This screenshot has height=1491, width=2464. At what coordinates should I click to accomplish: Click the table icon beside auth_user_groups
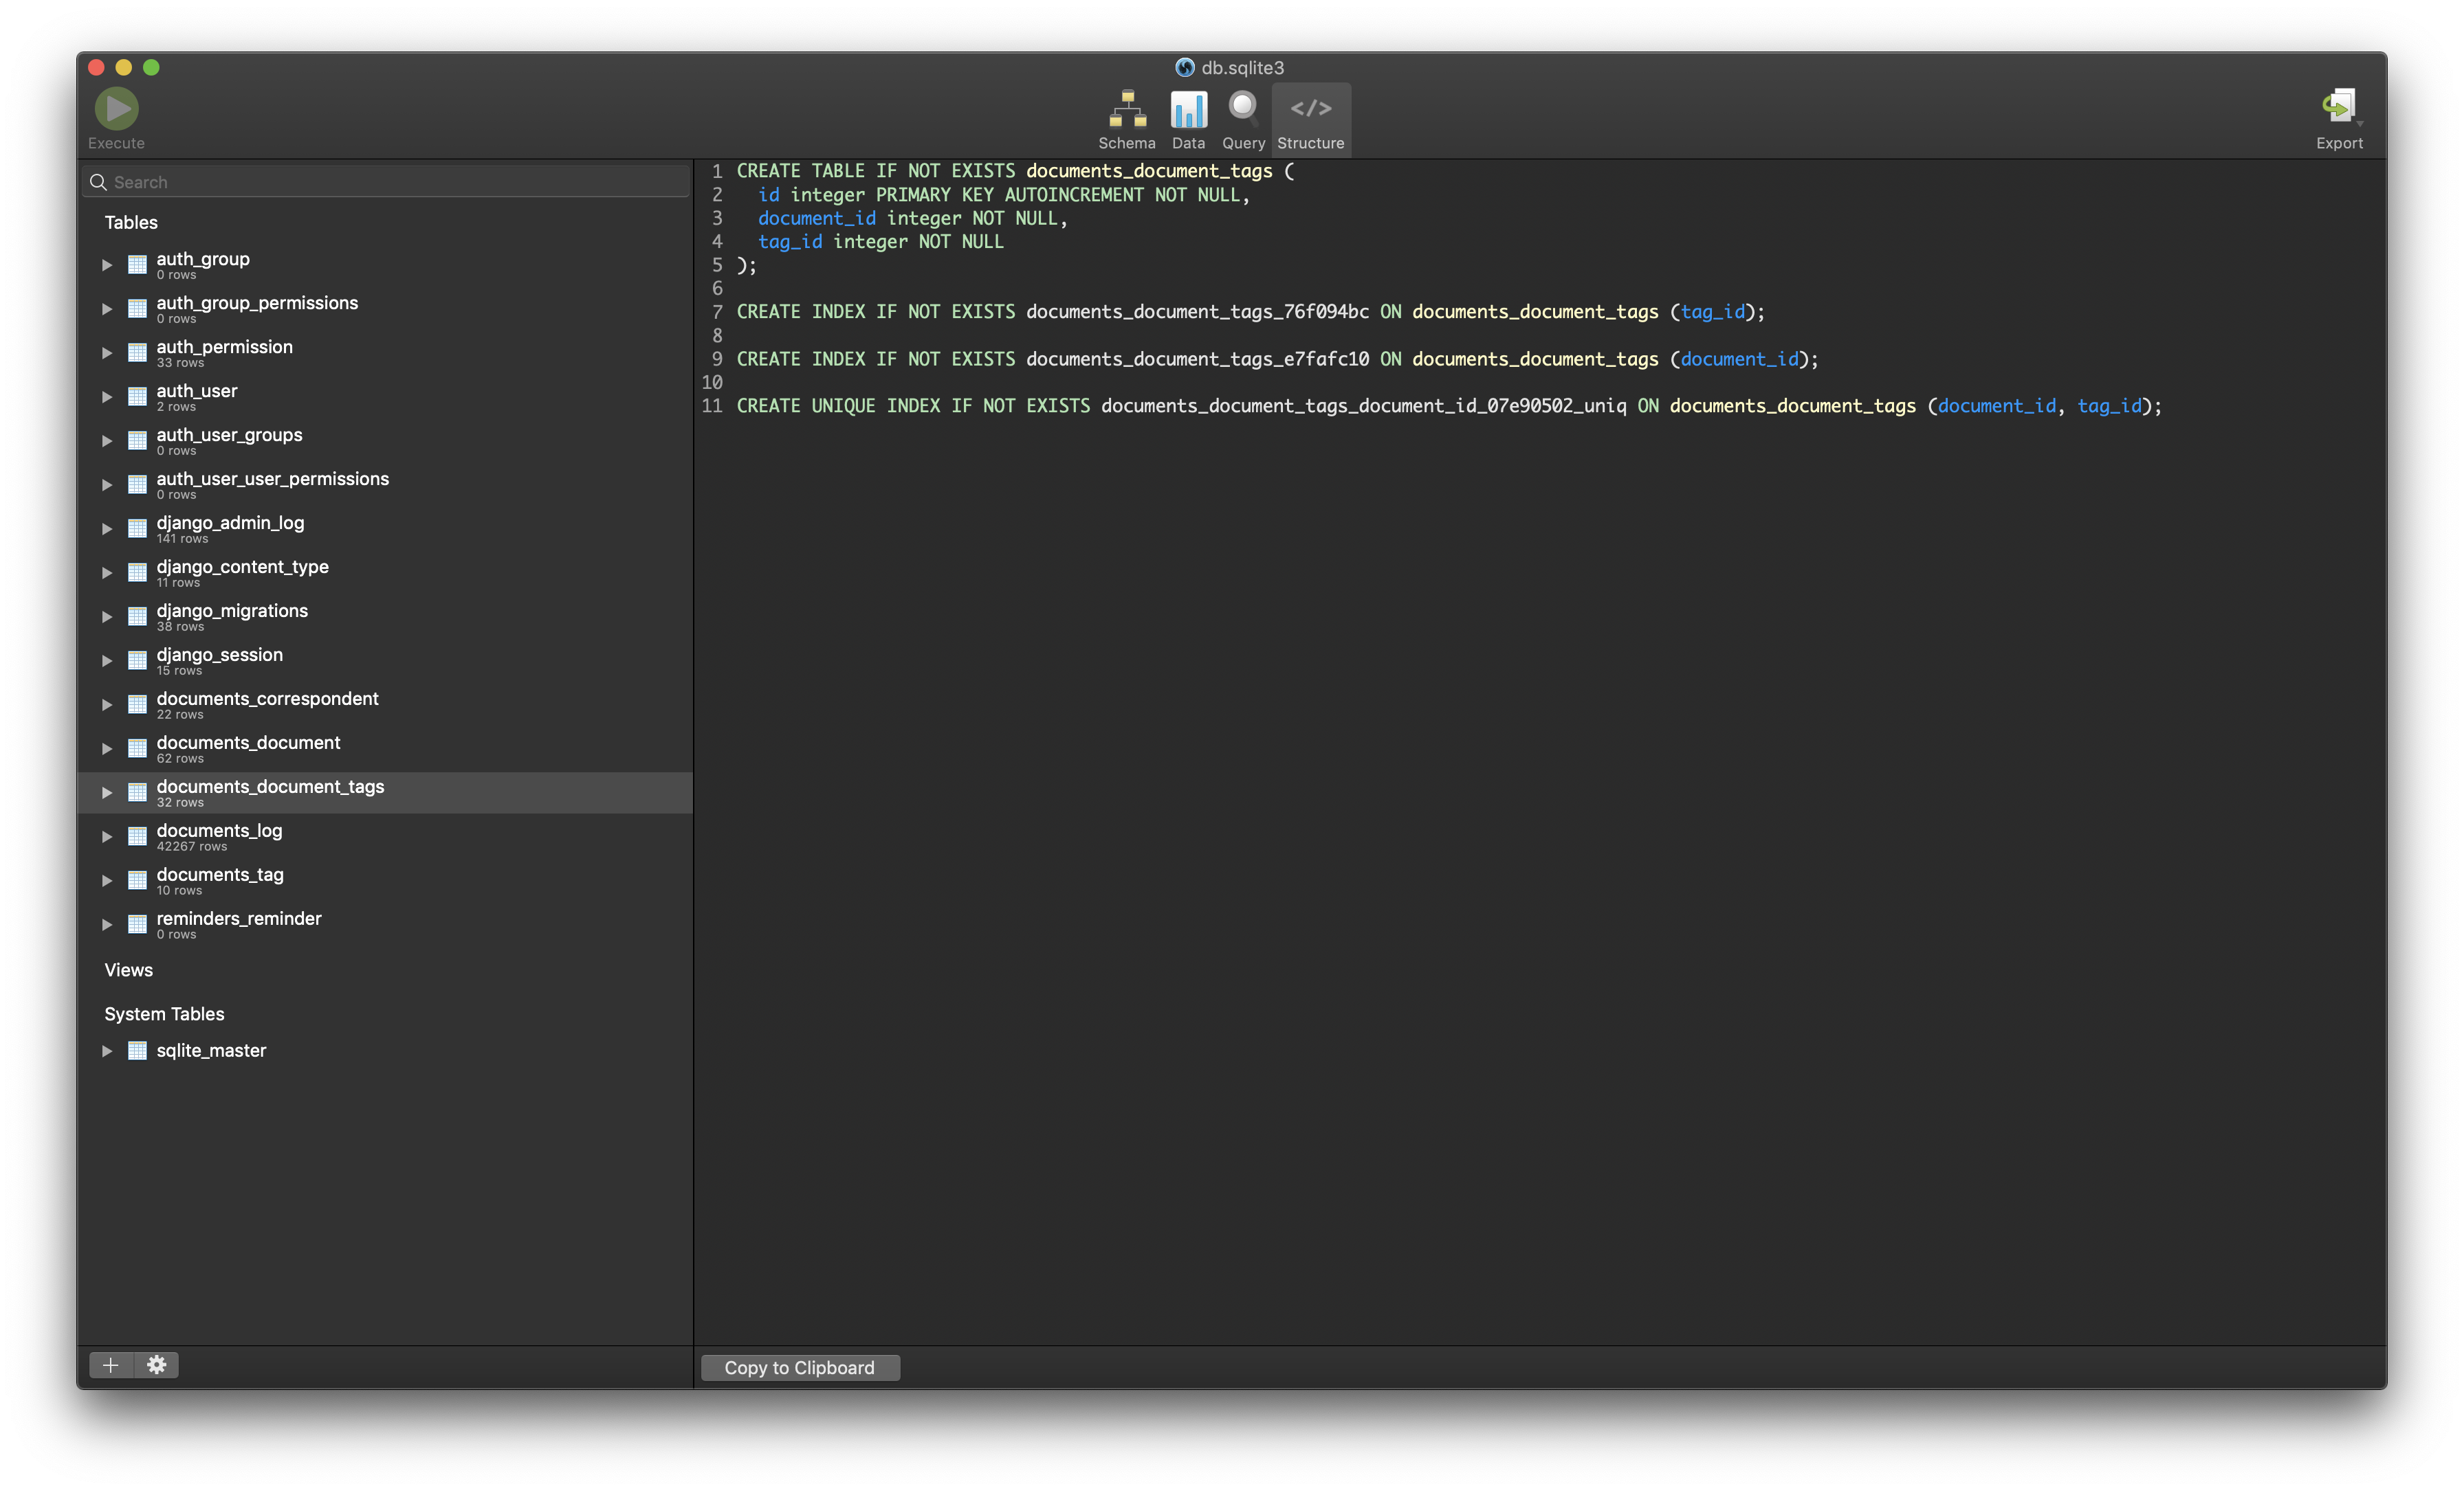(x=137, y=440)
